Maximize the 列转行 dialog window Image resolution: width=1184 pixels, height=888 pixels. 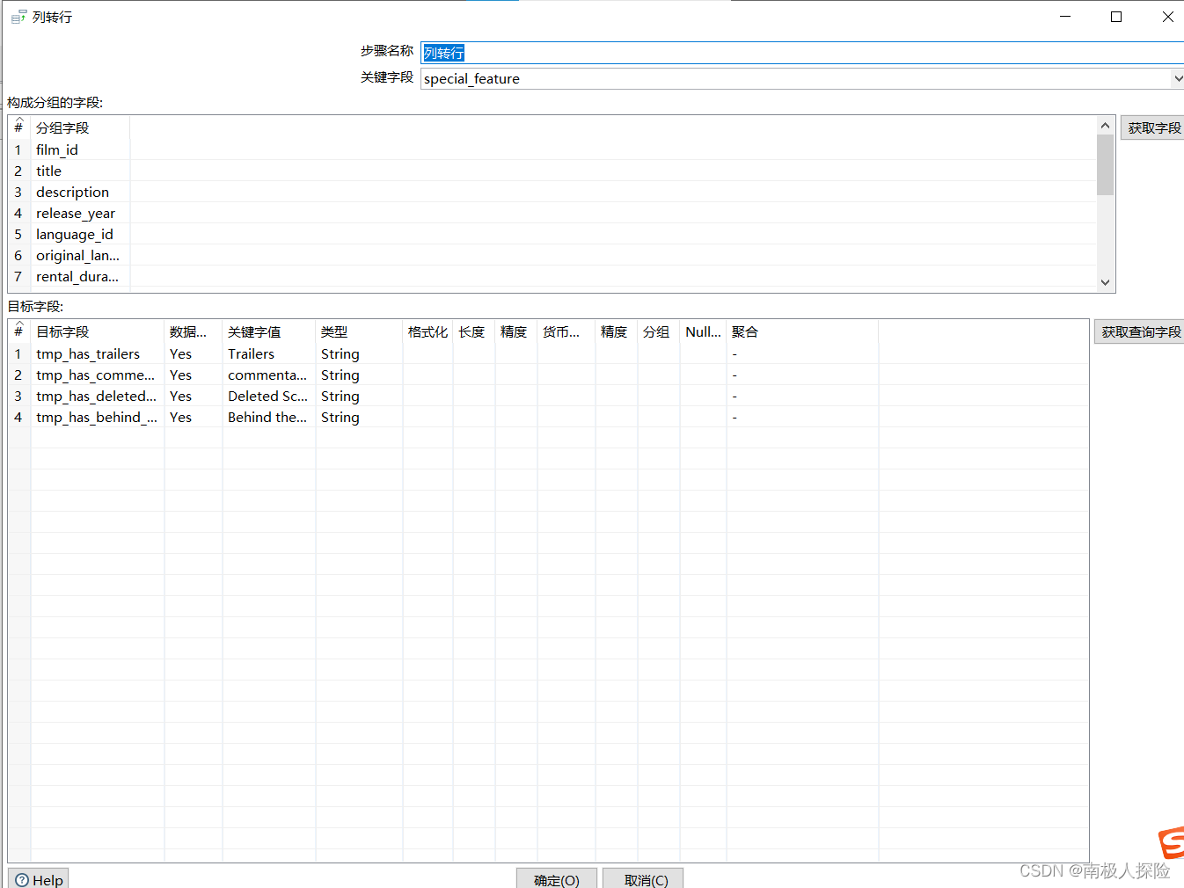pyautogui.click(x=1116, y=17)
